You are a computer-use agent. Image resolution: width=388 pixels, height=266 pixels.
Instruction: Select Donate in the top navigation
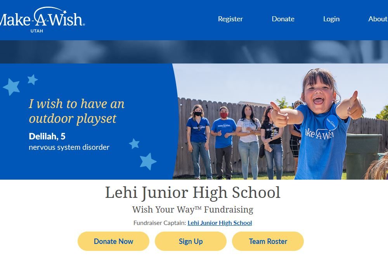coord(283,19)
